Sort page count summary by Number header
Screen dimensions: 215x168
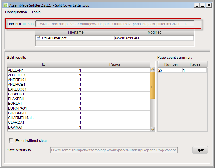click(170, 64)
